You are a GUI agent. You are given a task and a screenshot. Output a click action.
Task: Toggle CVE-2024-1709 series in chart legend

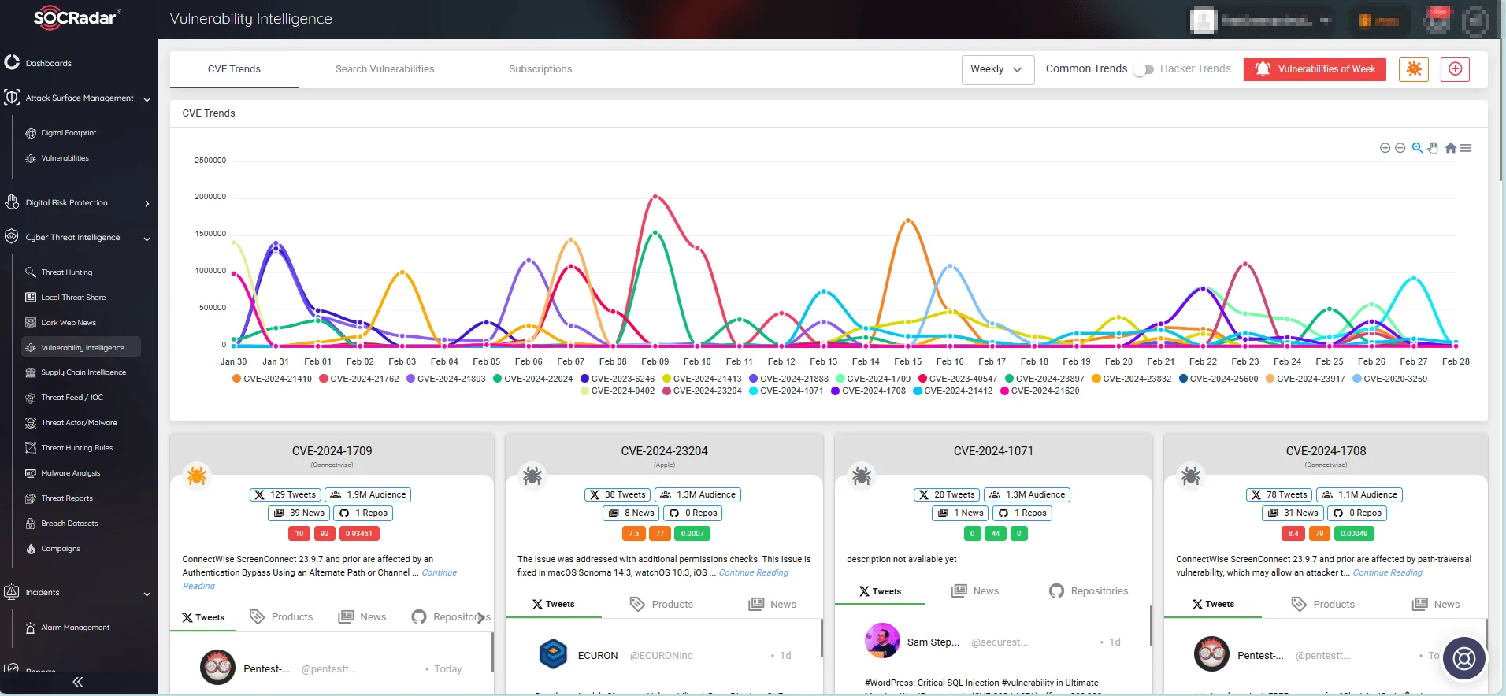click(x=873, y=379)
